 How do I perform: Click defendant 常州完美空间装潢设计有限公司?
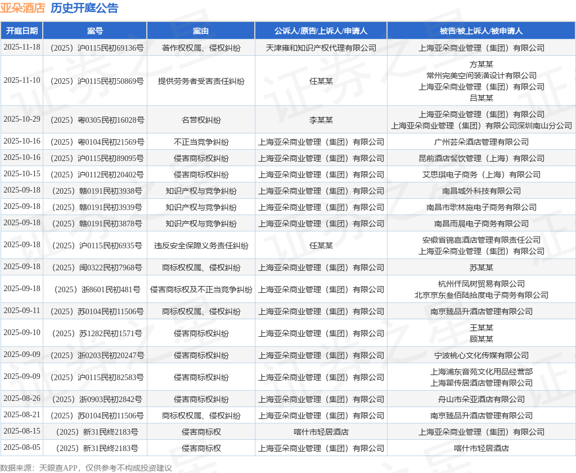pos(481,75)
